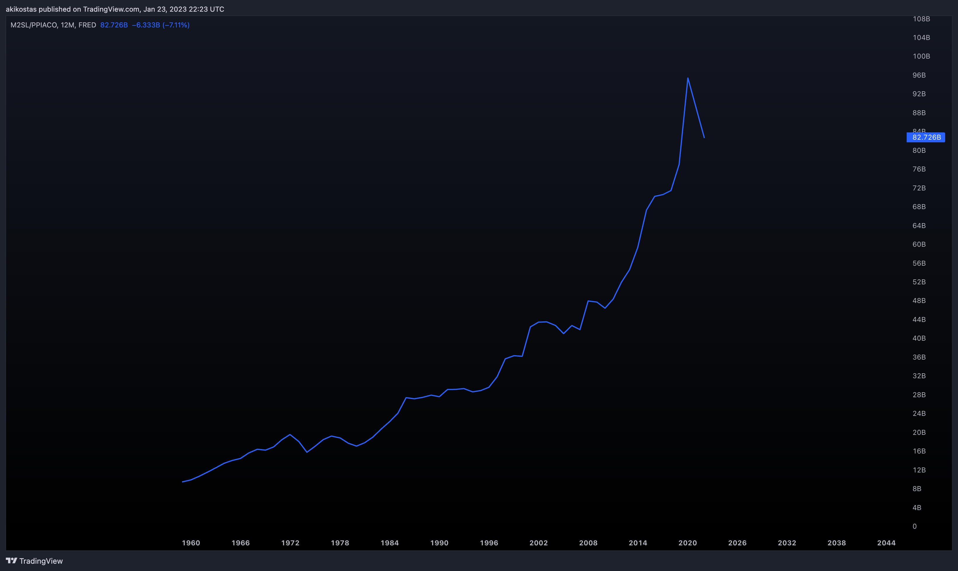Click the 2014 time axis label

[x=638, y=543]
